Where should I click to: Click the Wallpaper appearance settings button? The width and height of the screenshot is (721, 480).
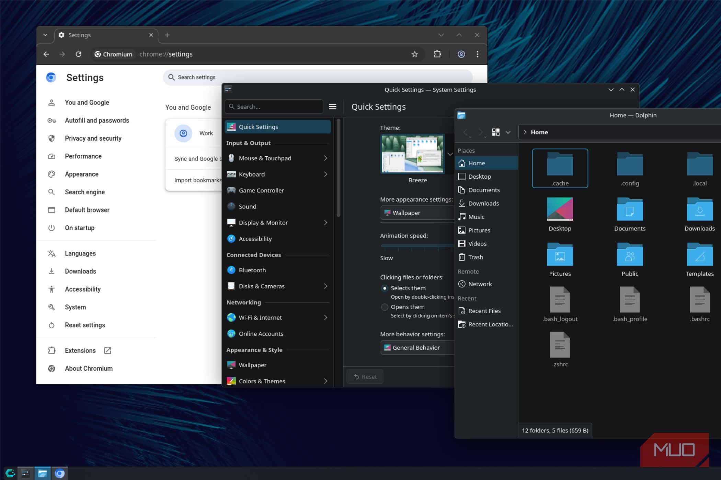pos(417,213)
